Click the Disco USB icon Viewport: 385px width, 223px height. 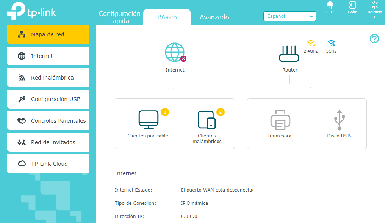tap(339, 120)
